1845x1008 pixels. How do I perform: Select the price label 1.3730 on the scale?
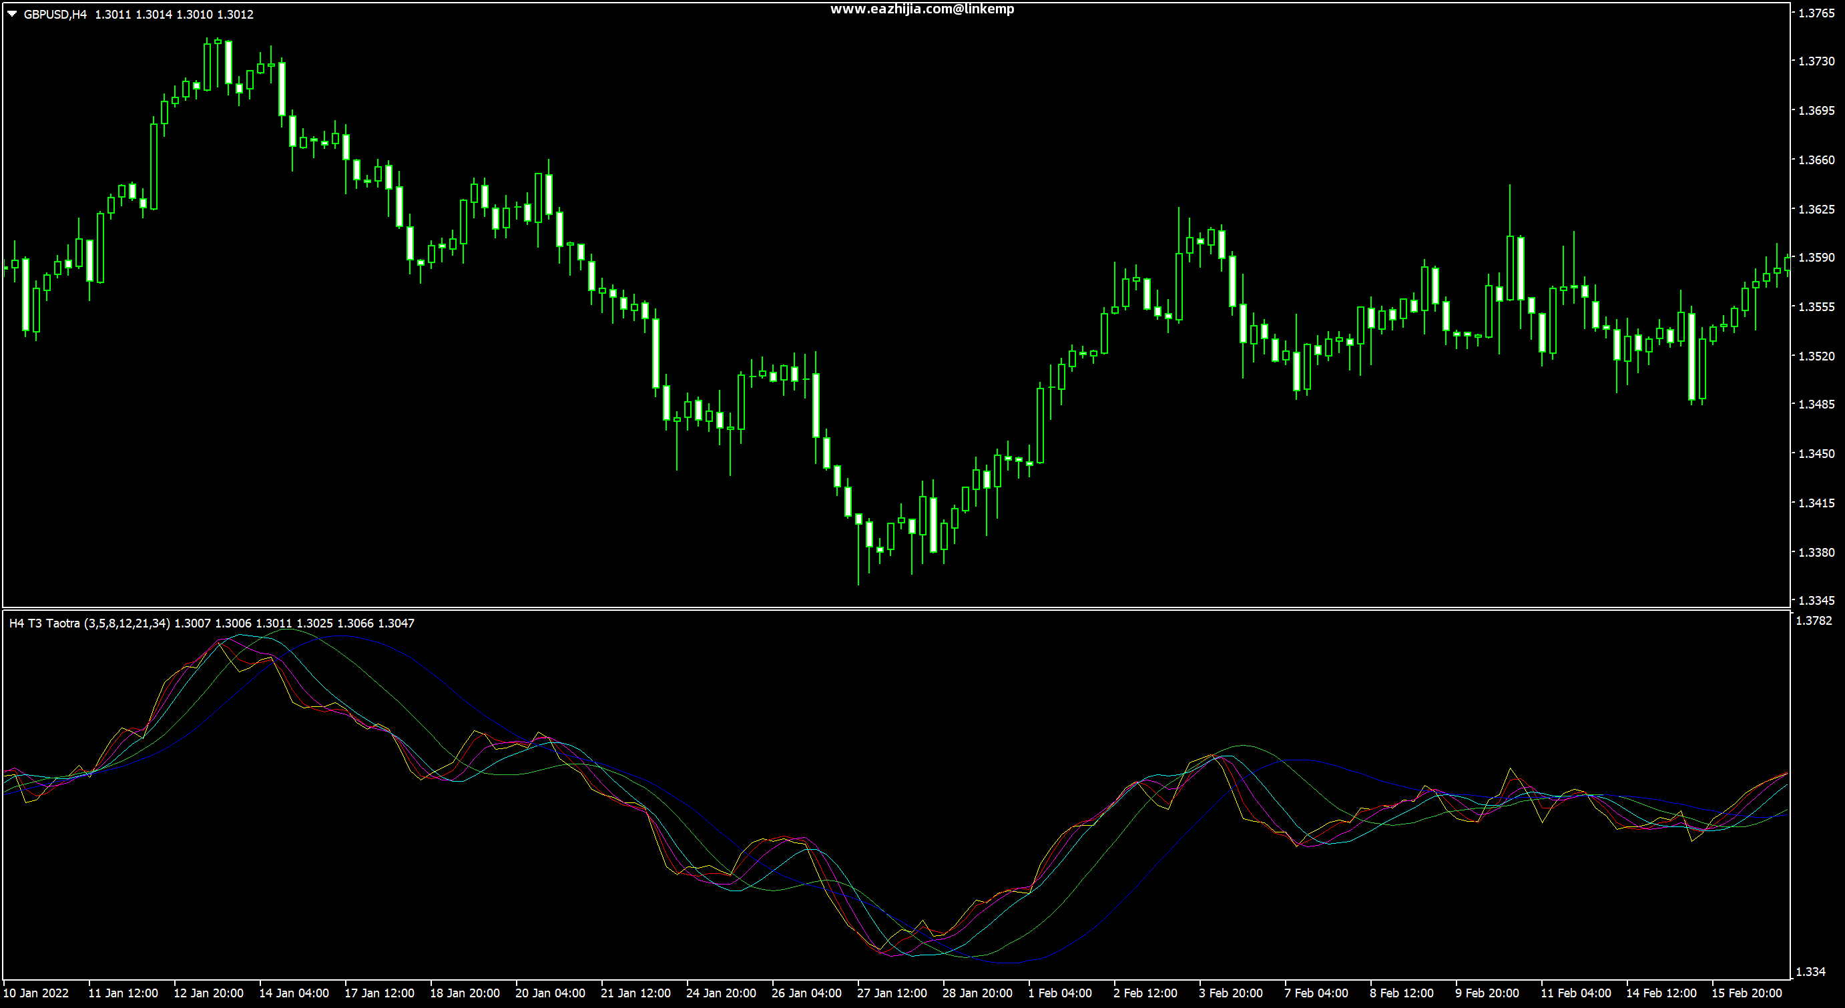(1817, 61)
